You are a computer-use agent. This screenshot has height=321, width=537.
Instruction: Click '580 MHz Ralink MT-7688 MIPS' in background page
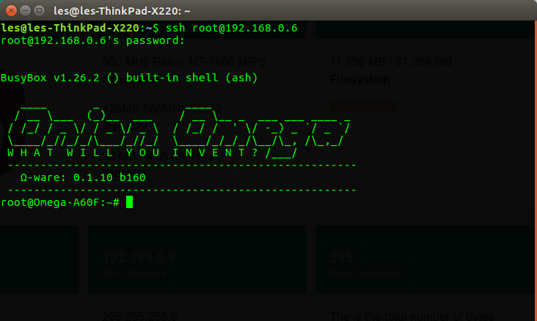pyautogui.click(x=185, y=62)
